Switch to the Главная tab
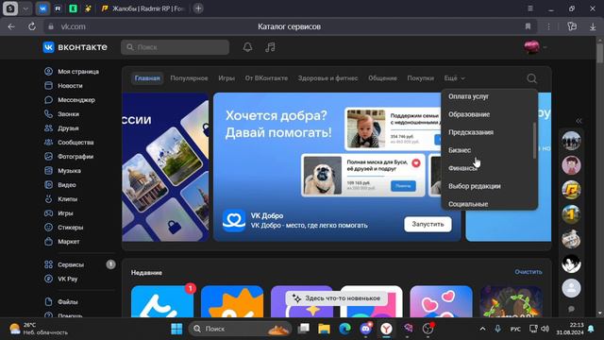 [x=147, y=78]
